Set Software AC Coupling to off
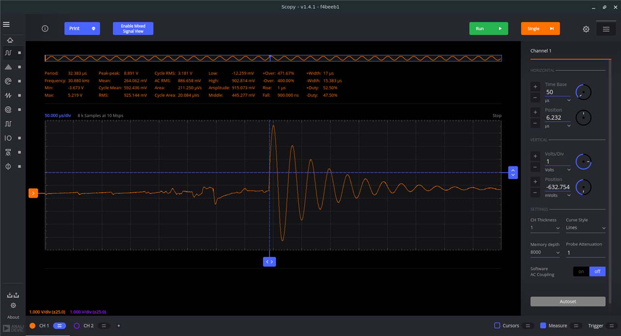Screen dimensions: 621x336 pos(597,272)
